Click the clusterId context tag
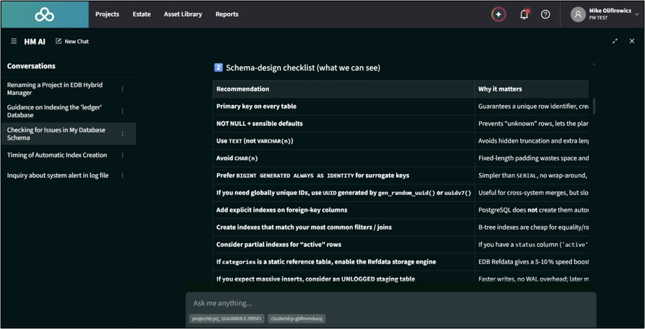 click(297, 318)
